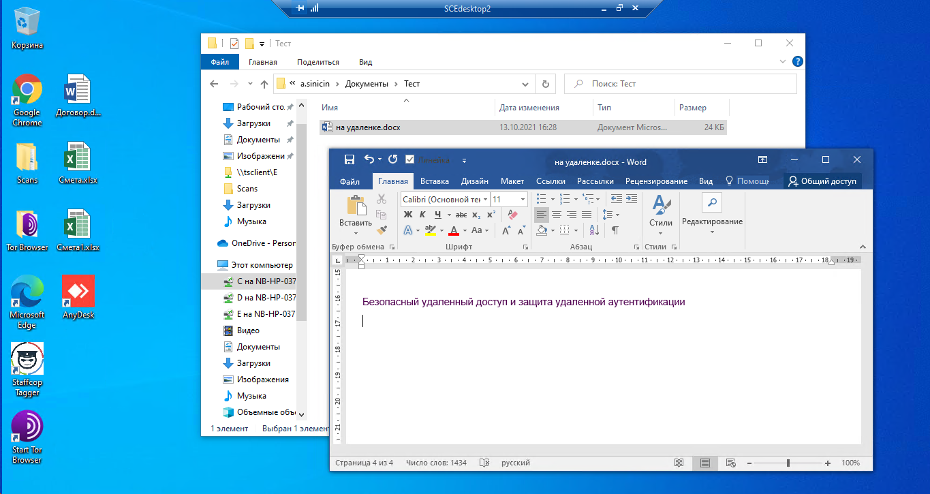
Task: Toggle the Линейка ruler checkbox
Action: point(410,159)
